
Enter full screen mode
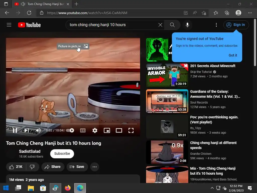coord(131,130)
